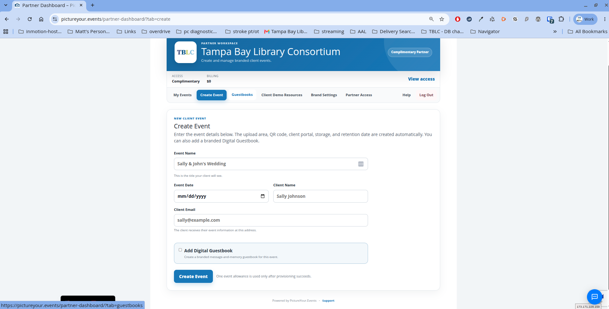Open the streaming bookmarks folder
Screen dimensions: 609x309
329,32
